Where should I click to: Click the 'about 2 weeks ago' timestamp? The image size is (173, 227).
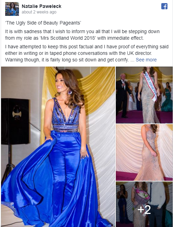pos(39,12)
